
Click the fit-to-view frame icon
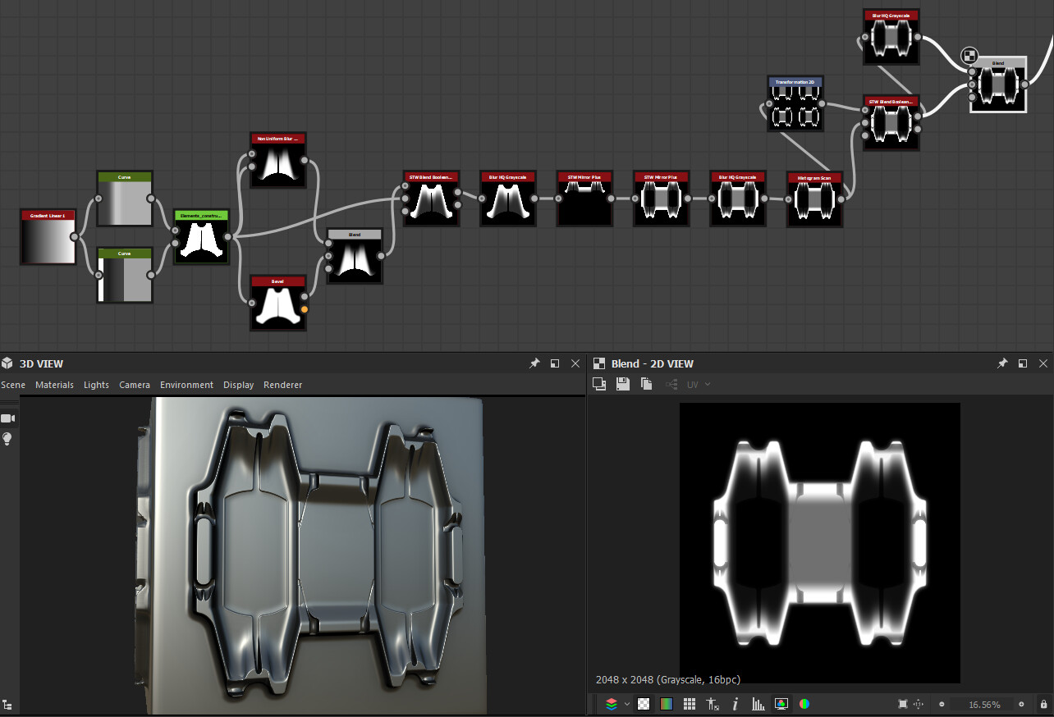tap(903, 704)
